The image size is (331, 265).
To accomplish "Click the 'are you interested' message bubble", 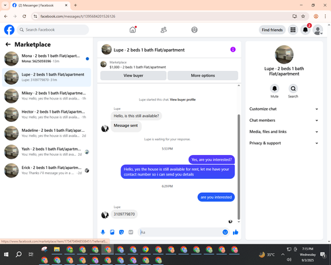I will (x=216, y=197).
